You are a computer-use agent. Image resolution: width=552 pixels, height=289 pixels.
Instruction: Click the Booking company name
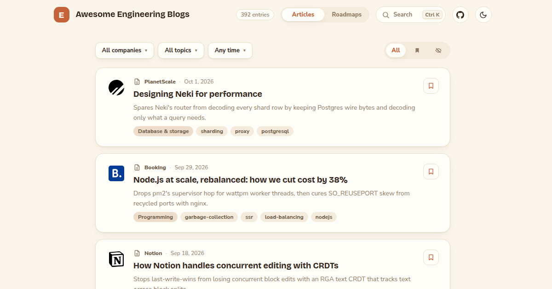click(155, 167)
